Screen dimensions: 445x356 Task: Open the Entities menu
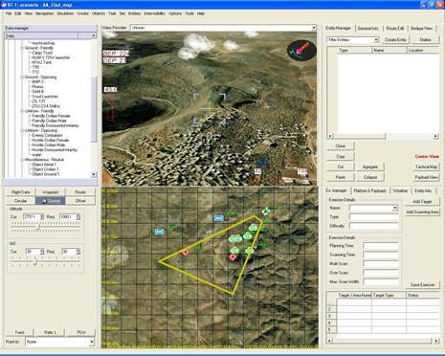(x=134, y=13)
